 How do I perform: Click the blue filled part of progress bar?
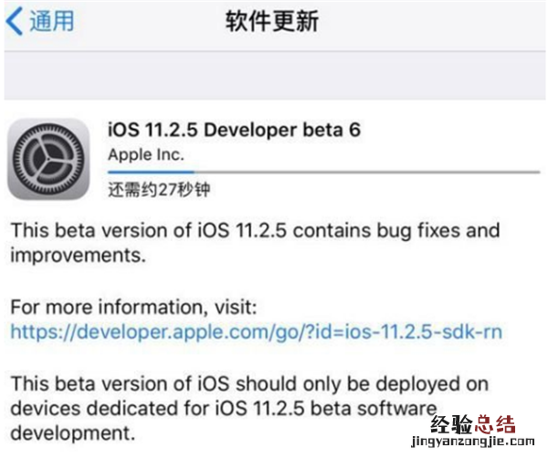click(x=151, y=171)
